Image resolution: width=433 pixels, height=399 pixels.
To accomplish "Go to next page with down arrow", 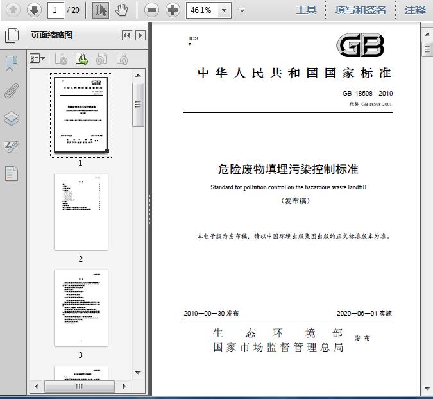I will 34,10.
